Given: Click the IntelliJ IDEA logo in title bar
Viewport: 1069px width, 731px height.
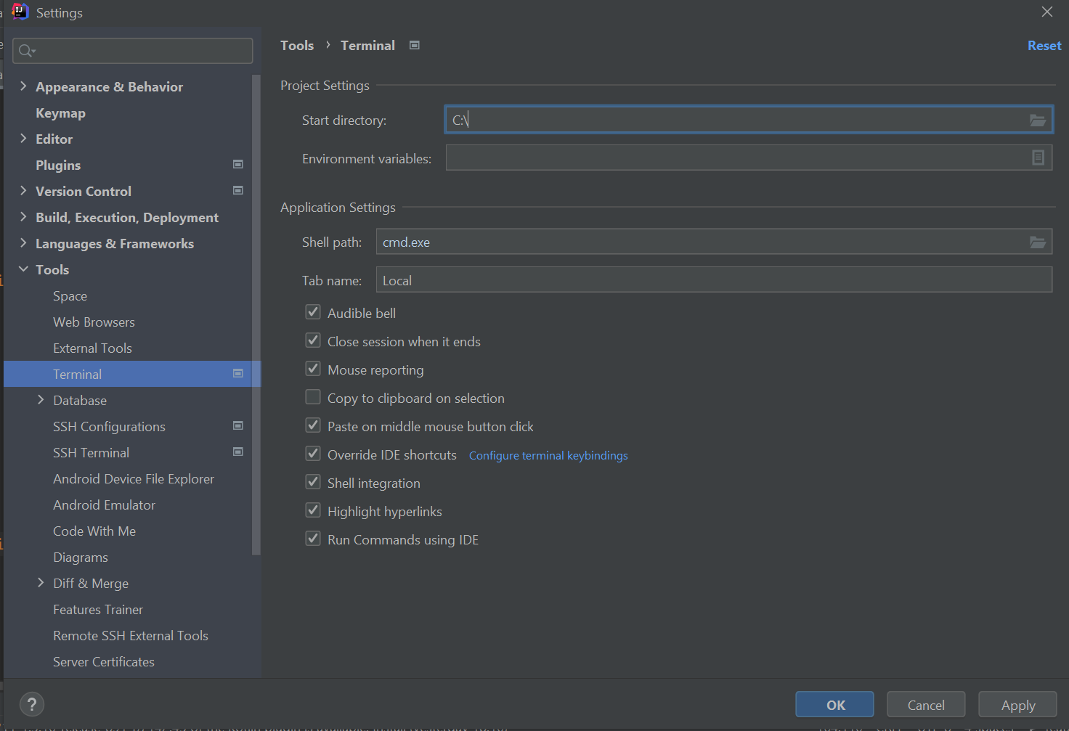Looking at the screenshot, I should [20, 12].
